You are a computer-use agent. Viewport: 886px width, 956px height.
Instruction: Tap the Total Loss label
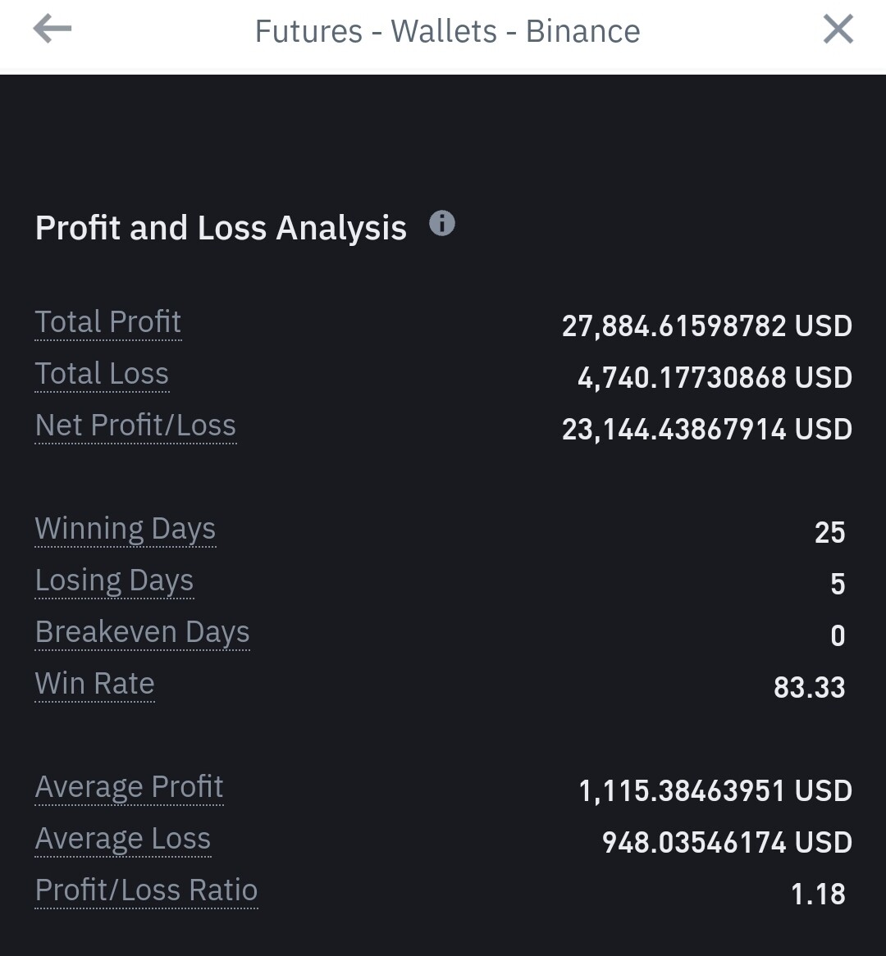click(x=102, y=374)
